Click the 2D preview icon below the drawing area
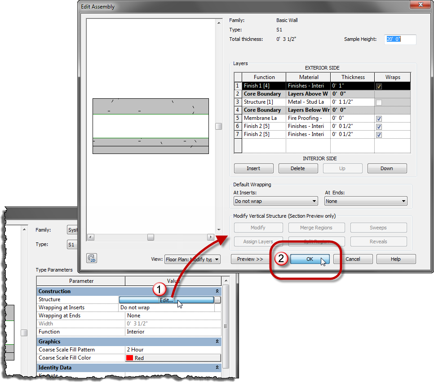 [91, 258]
